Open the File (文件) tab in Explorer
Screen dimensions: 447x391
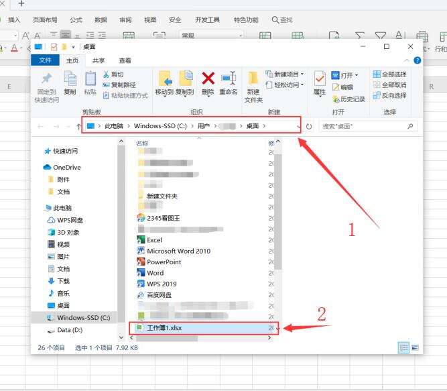45,60
